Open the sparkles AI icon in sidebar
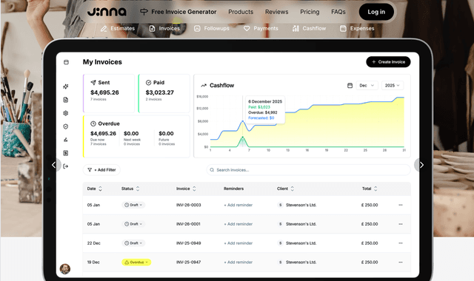Image resolution: width=474 pixels, height=281 pixels. (66, 87)
